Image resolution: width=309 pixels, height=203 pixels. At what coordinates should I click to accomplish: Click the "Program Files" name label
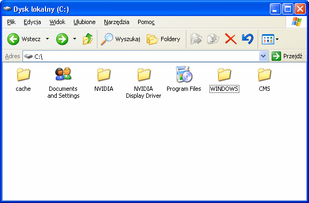pos(184,89)
